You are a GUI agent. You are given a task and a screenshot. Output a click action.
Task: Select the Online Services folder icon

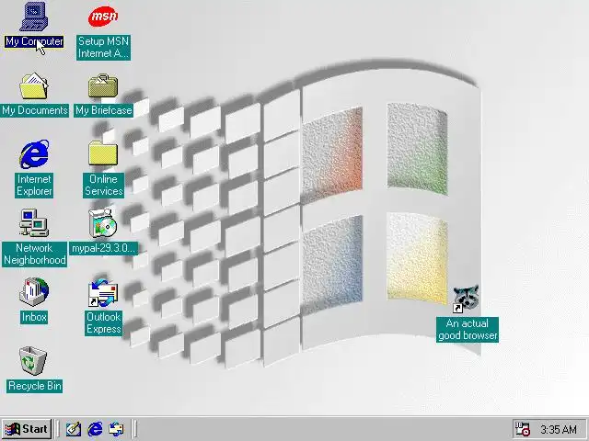coord(103,153)
